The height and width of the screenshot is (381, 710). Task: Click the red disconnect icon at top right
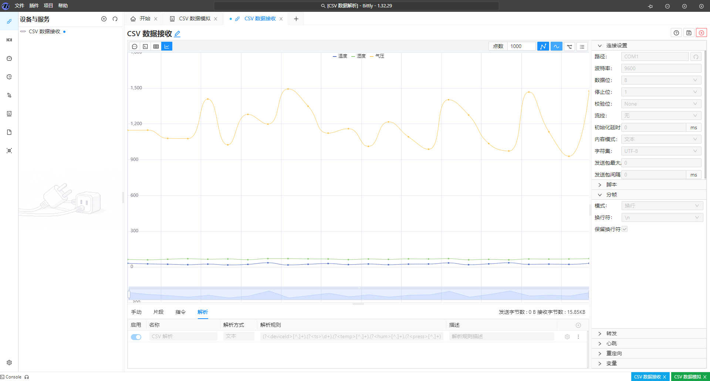[701, 33]
